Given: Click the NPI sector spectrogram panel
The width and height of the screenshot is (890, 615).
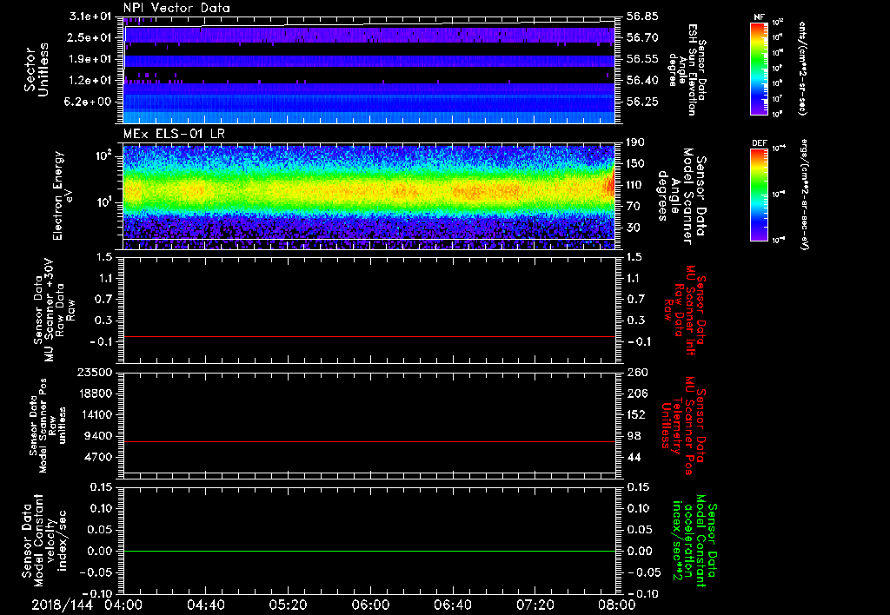Looking at the screenshot, I should pos(369,69).
